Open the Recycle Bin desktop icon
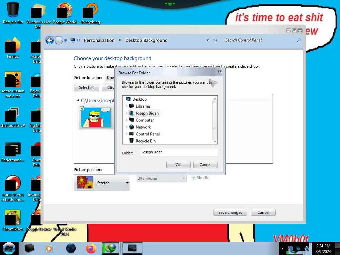Image resolution: width=340 pixels, height=255 pixels. (x=13, y=13)
